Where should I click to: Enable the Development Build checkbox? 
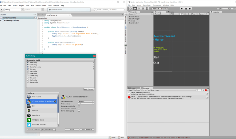coord(79,106)
